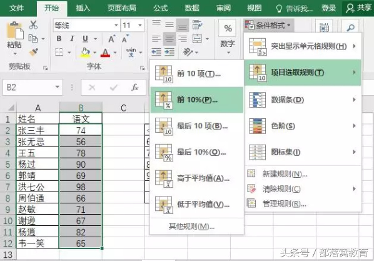The width and height of the screenshot is (374, 261).
Task: Open the borders dropdown arrow
Action: (69, 53)
